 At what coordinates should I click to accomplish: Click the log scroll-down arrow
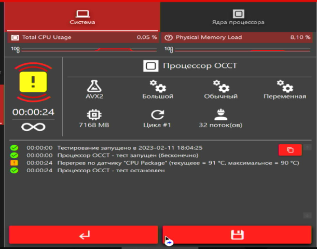307,215
